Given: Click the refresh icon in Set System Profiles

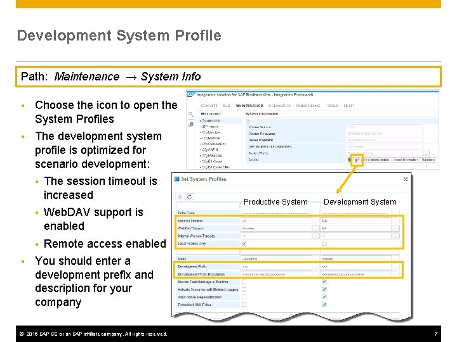Looking at the screenshot, I should click(x=189, y=197).
